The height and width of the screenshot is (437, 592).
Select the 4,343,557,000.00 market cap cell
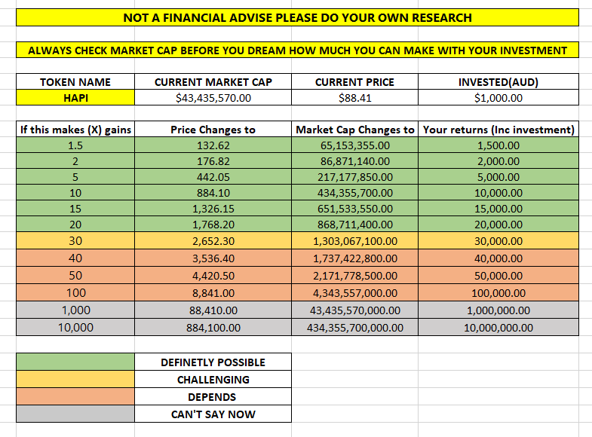[354, 292]
